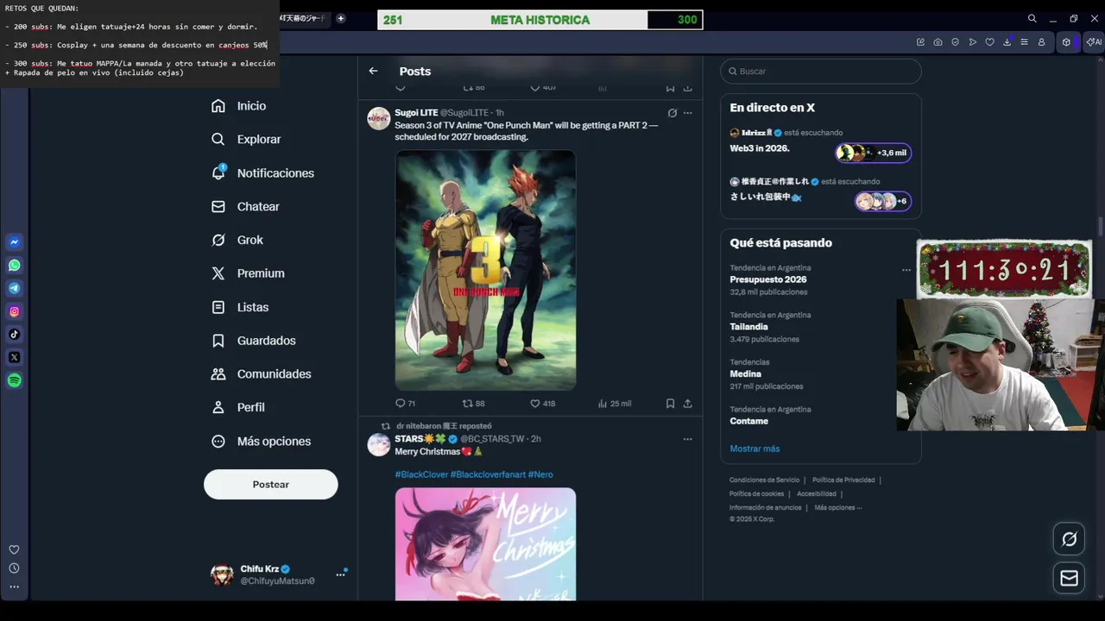Open Comunidades in X navigation
This screenshot has height=621, width=1105.
[261, 373]
